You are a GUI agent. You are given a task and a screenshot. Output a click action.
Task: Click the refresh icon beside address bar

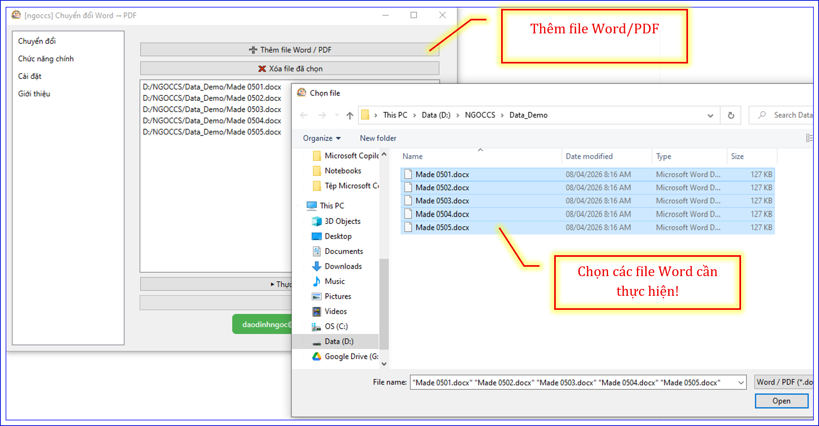click(x=731, y=116)
